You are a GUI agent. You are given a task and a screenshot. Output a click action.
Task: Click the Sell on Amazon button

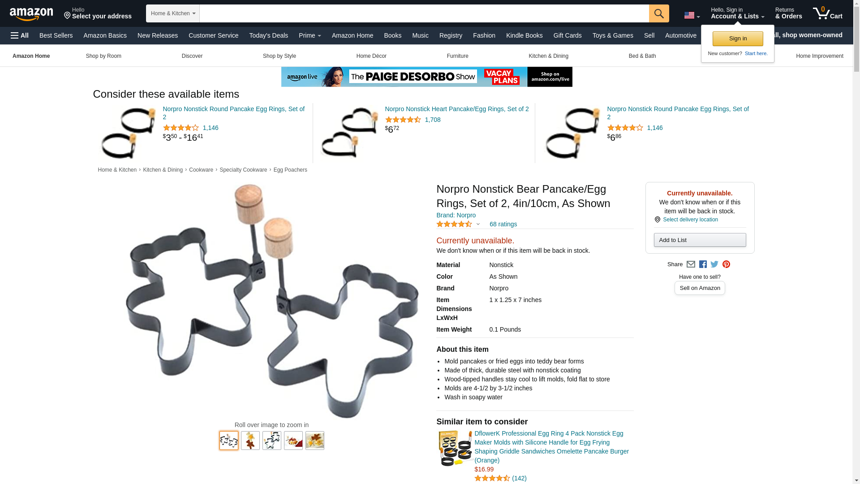[x=700, y=288]
